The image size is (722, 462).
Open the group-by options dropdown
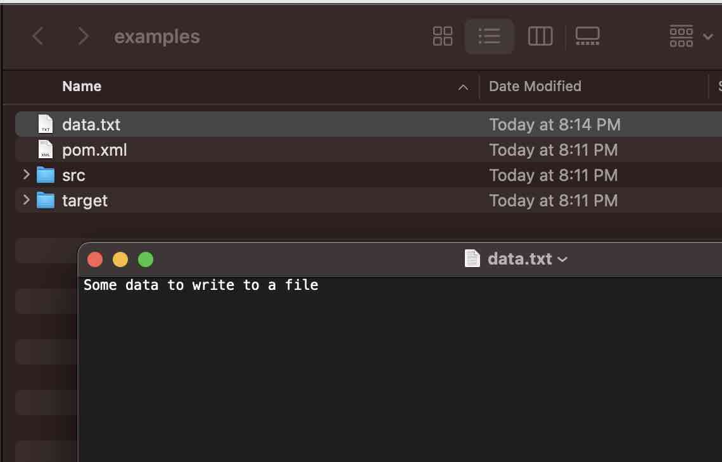690,36
